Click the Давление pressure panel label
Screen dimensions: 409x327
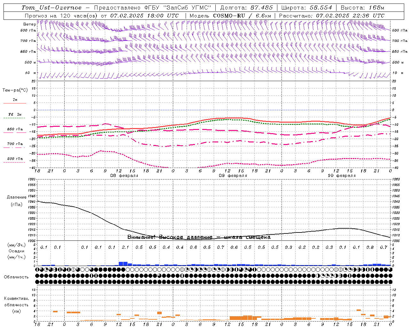coord(17,197)
